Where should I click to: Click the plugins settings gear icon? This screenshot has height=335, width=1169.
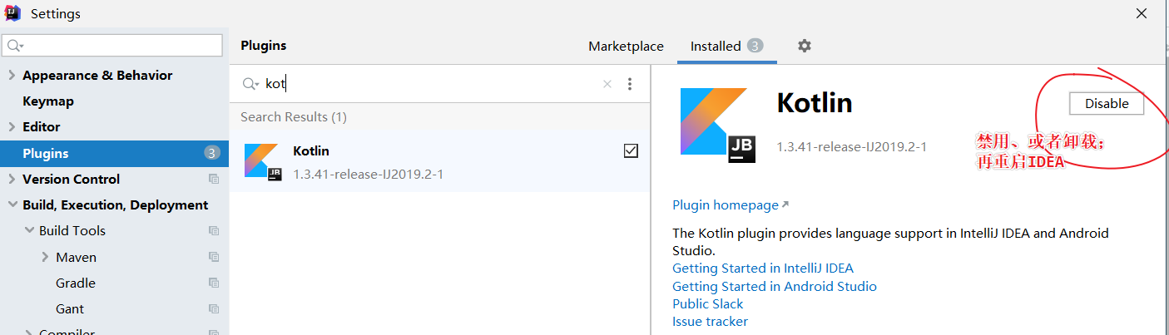pyautogui.click(x=804, y=46)
